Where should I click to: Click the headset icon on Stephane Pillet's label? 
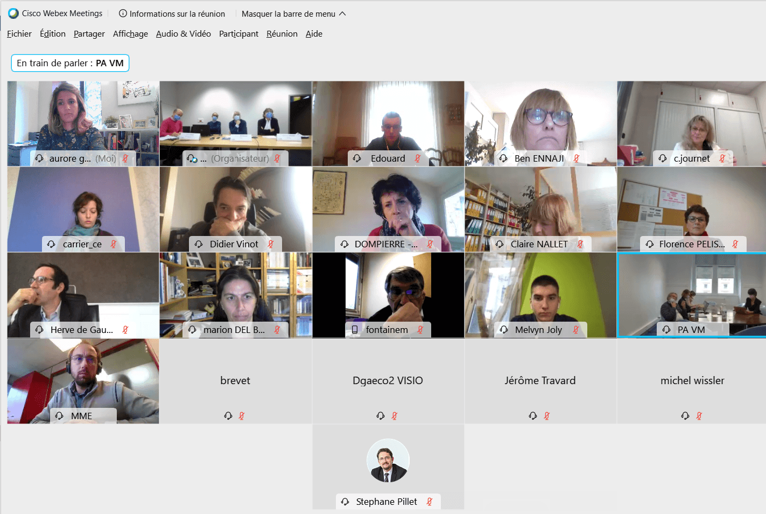[x=345, y=502]
